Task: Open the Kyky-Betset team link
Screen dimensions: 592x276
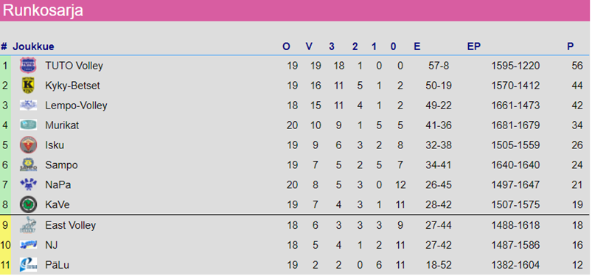Action: click(x=72, y=86)
